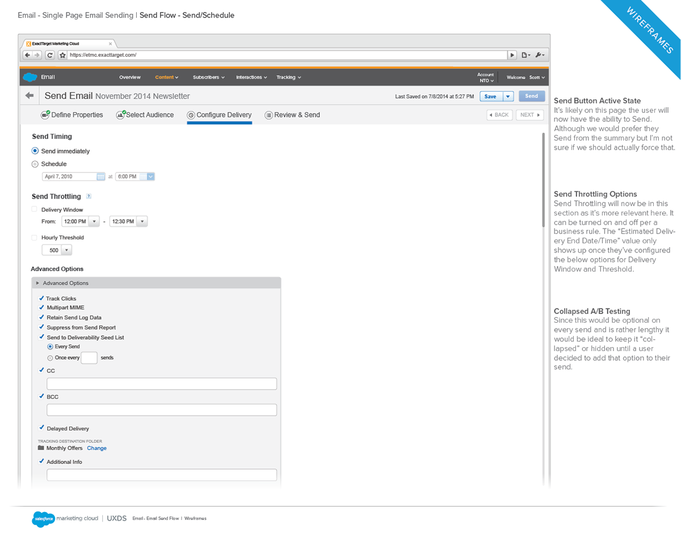Image resolution: width=681 pixels, height=536 pixels.
Task: Open the calendar picker for the schedule date
Action: point(101,176)
